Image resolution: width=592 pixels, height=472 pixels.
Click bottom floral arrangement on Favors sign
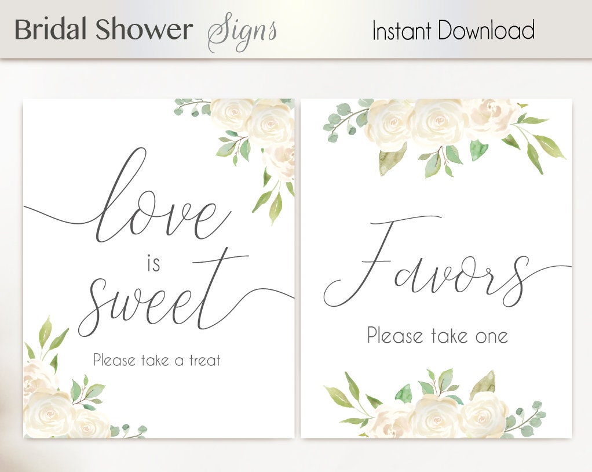434,404
